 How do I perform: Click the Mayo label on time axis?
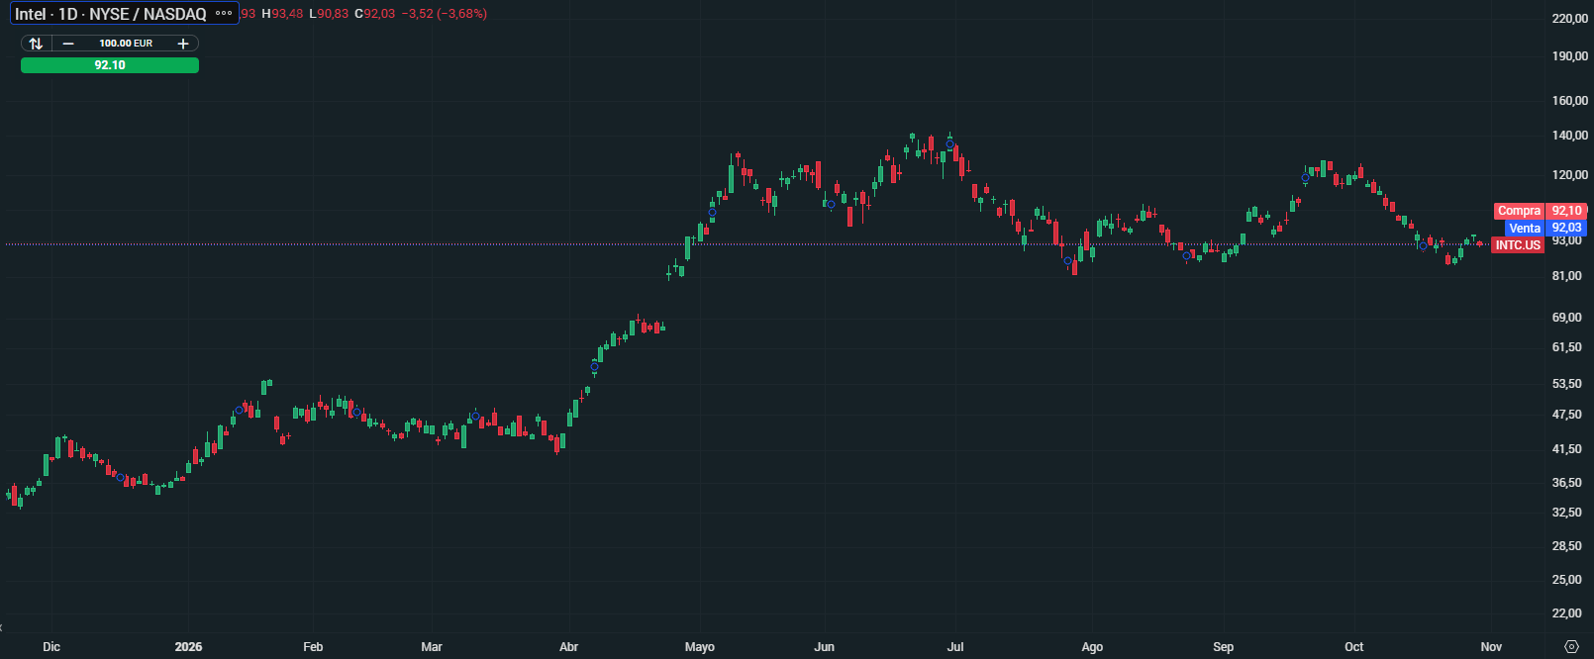(x=700, y=647)
